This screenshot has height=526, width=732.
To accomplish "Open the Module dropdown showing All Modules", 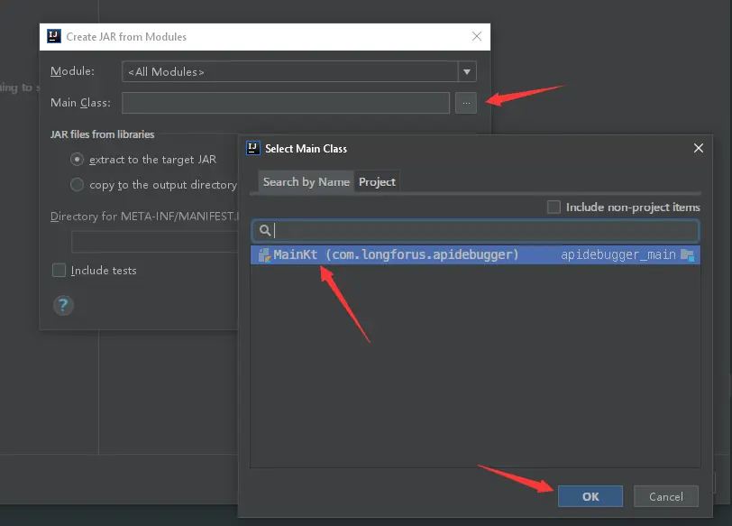I will click(298, 72).
